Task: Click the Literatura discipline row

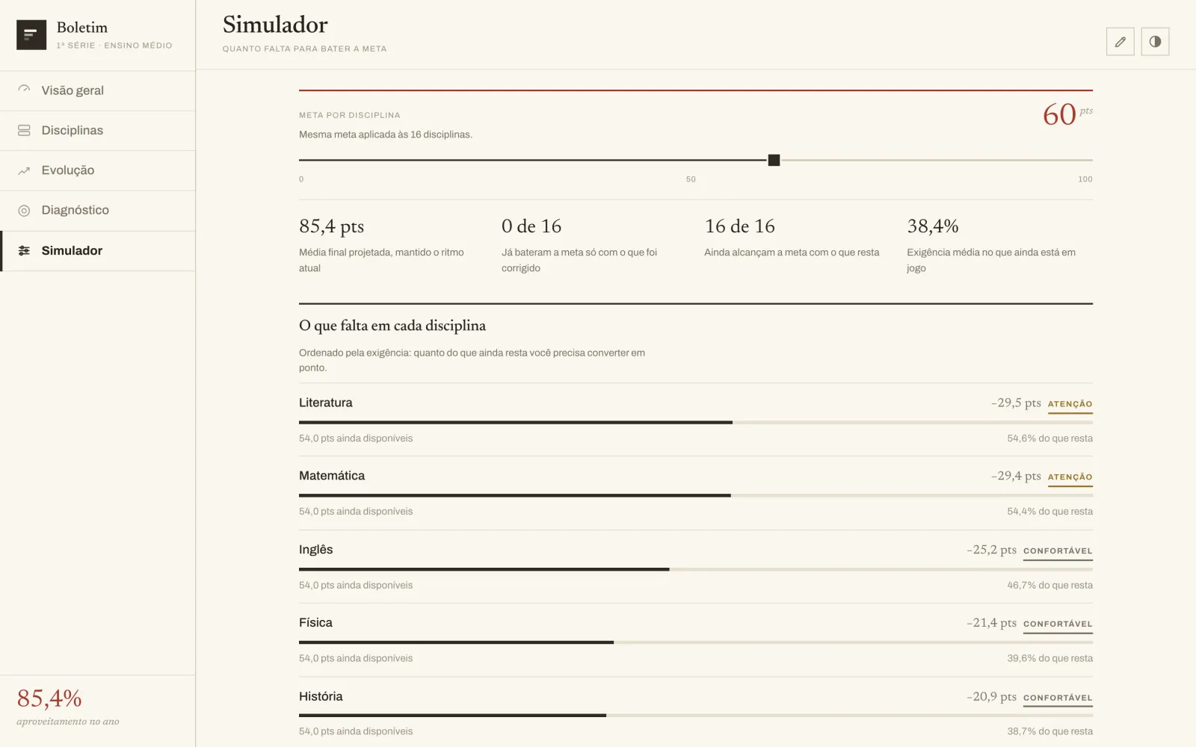Action: [696, 420]
